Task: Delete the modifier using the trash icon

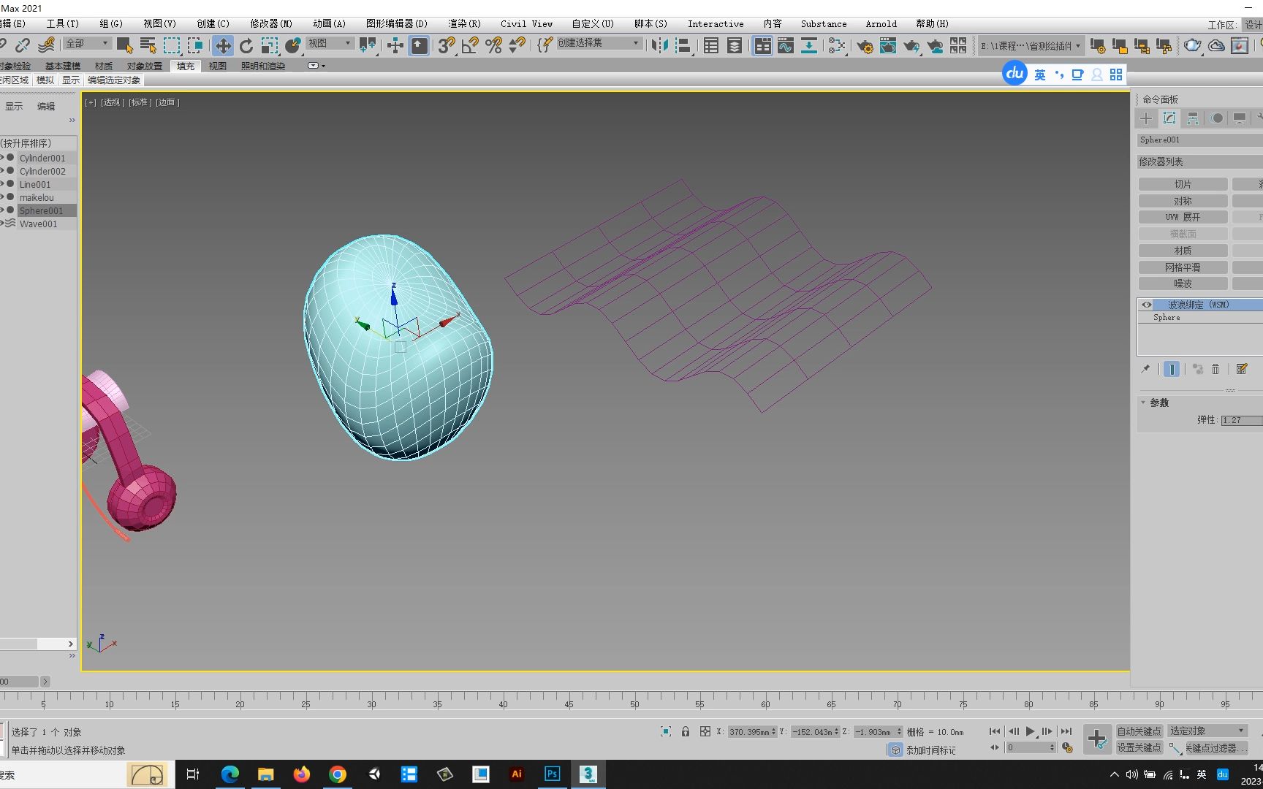Action: coord(1215,369)
